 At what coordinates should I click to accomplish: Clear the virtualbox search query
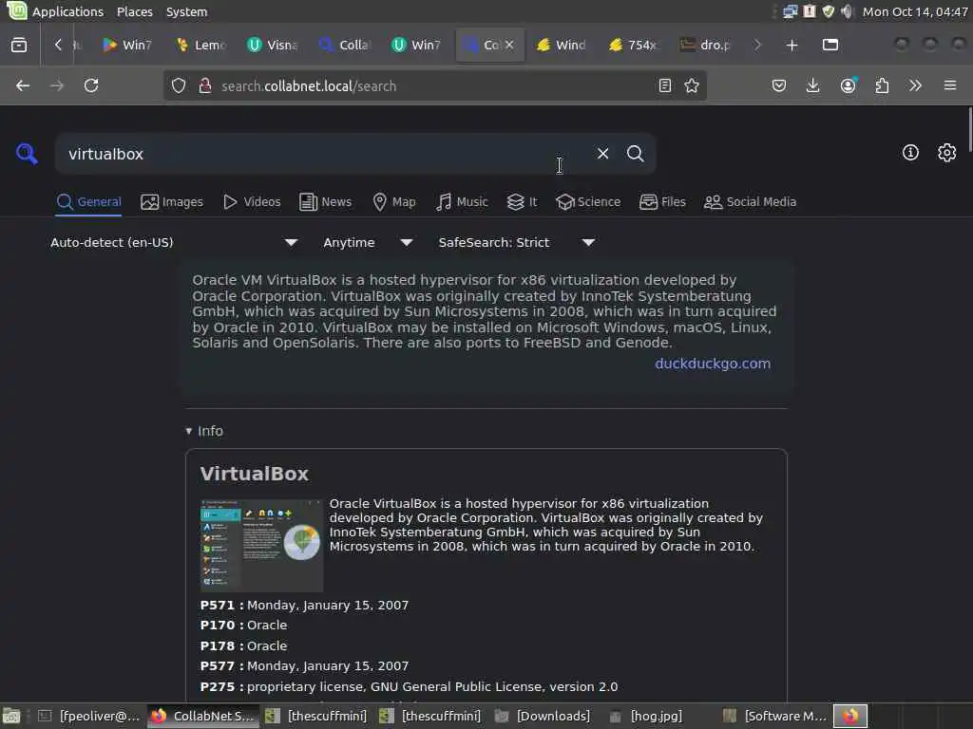pos(602,154)
